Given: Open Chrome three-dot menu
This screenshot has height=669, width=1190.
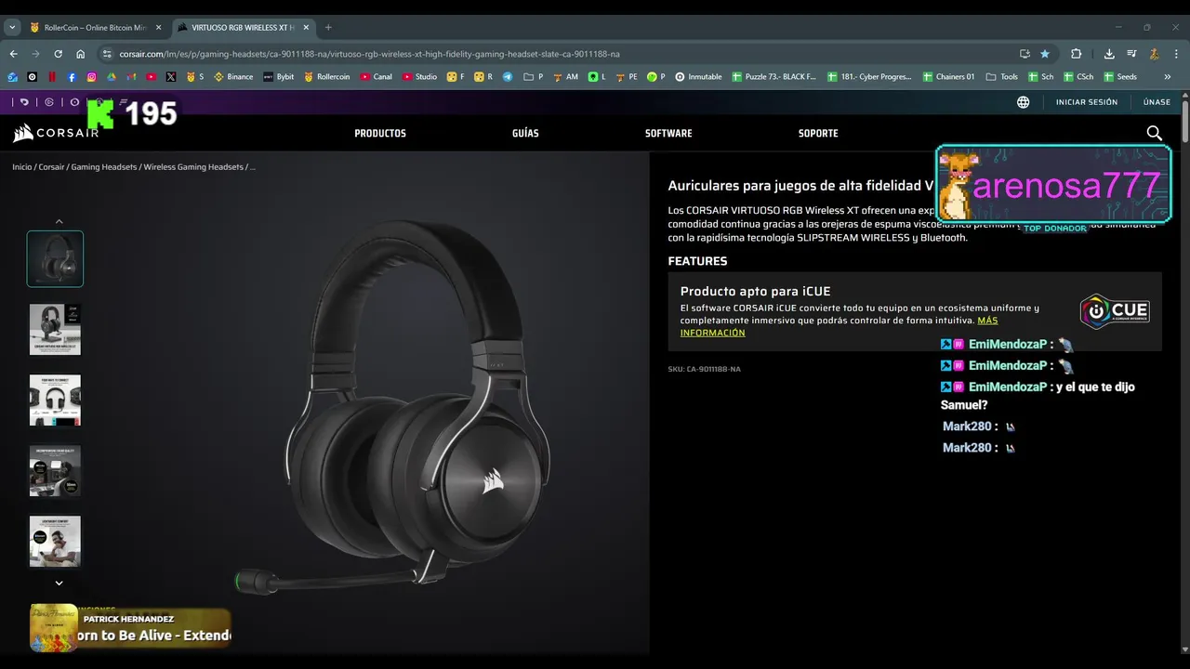Looking at the screenshot, I should pos(1176,54).
